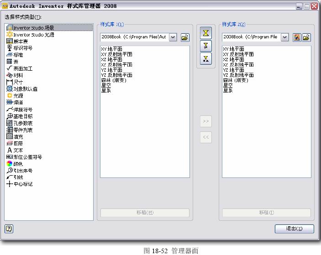
Task: Toggle top hourglass filter button
Action: 206,33
